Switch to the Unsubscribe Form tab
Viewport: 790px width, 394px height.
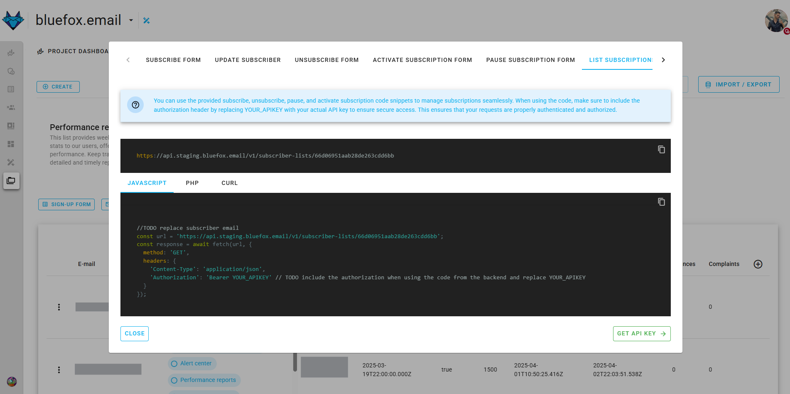pyautogui.click(x=326, y=60)
